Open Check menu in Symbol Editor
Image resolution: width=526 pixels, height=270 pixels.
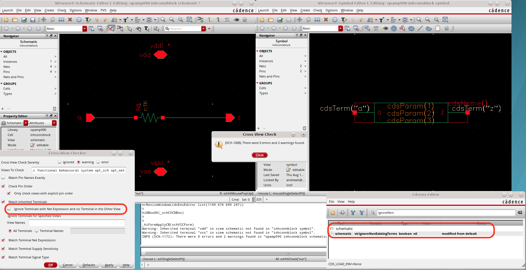[318, 10]
